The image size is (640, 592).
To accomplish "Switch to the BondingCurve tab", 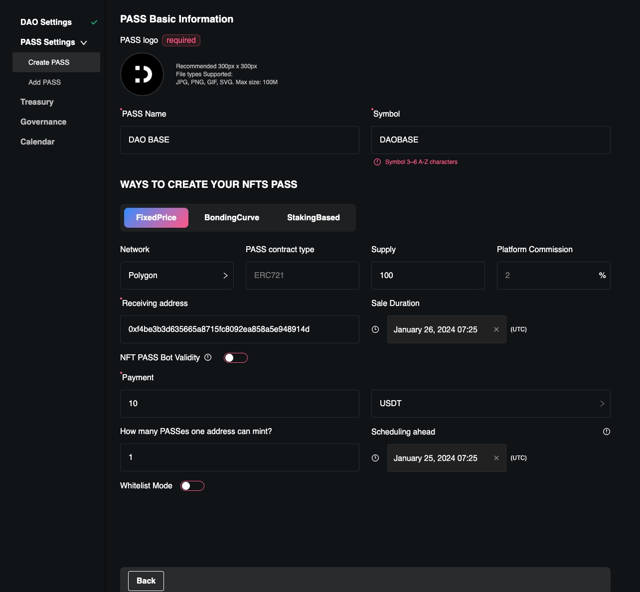I will (232, 218).
